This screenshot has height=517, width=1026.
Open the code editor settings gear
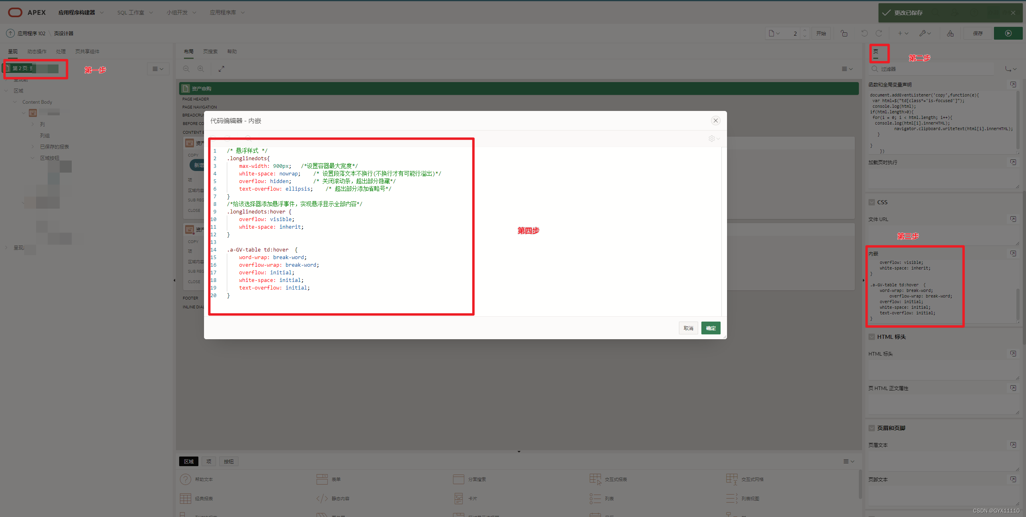pos(714,139)
